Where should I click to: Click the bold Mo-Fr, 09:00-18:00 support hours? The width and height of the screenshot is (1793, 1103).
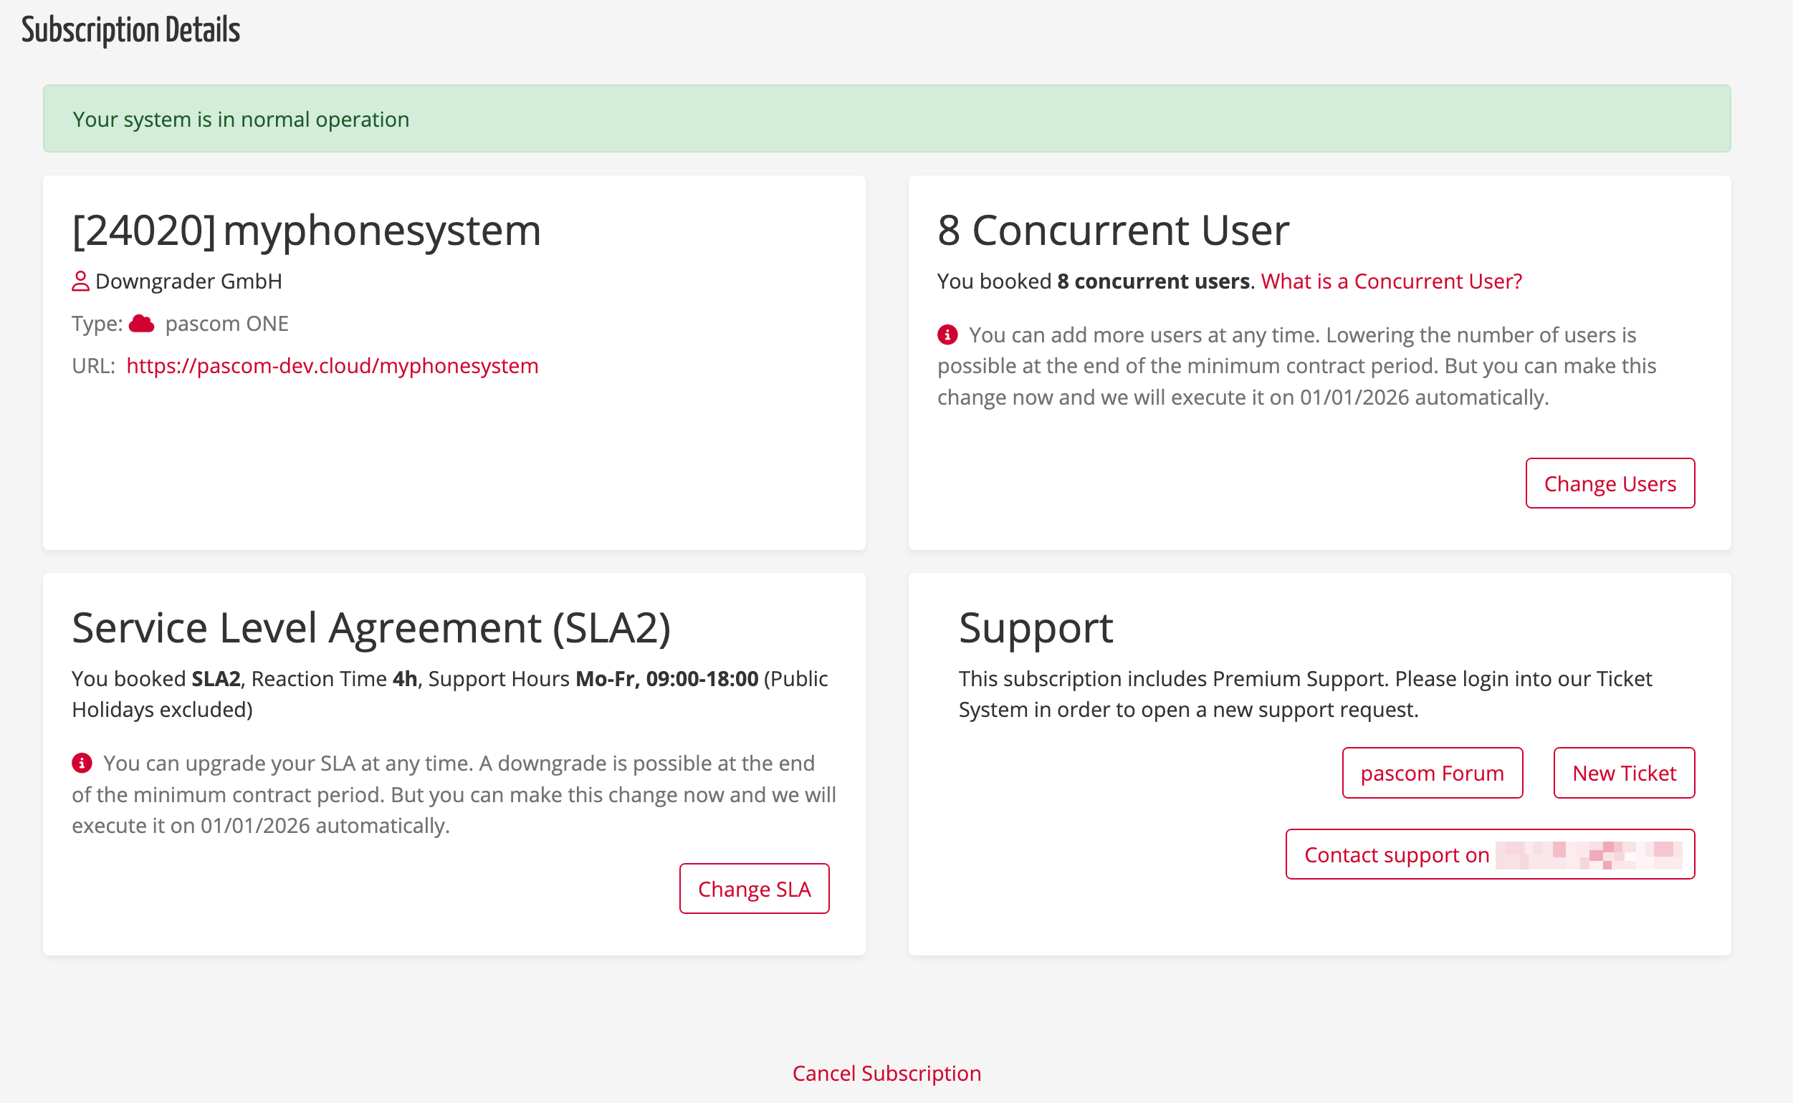666,678
